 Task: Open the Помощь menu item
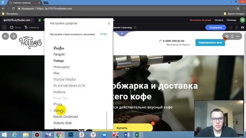tap(231, 20)
